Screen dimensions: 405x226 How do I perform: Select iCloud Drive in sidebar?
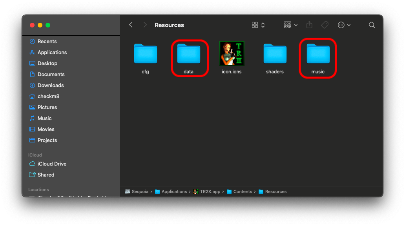click(x=52, y=164)
